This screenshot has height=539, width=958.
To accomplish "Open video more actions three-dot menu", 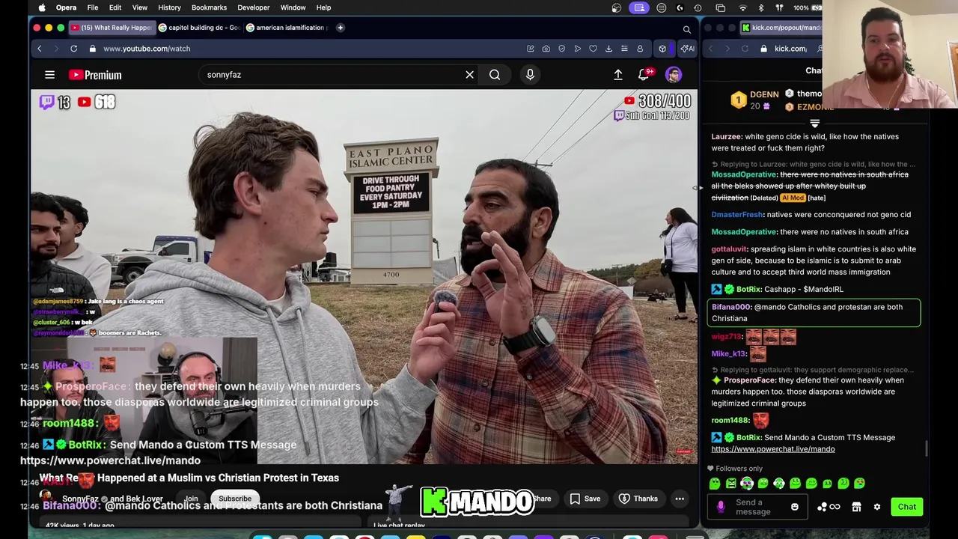I will coord(680,499).
